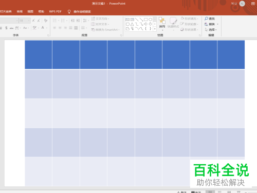Justify text in paragraph group
The image size is (257, 193).
70,28
